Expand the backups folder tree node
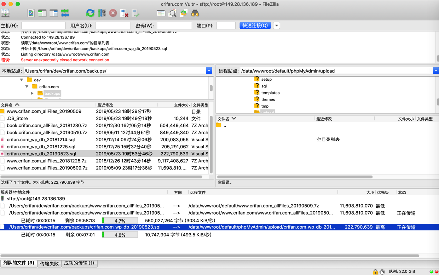Image resolution: width=439 pixels, height=275 pixels. click(x=32, y=93)
